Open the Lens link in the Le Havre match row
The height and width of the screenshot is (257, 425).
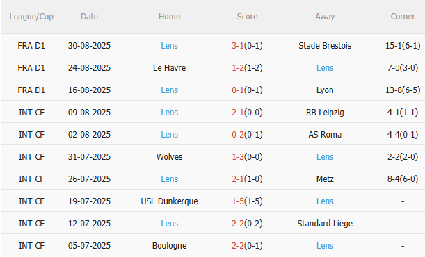pos(325,67)
